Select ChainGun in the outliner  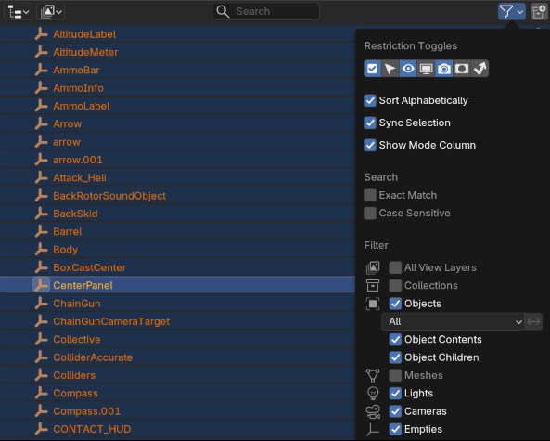[77, 304]
